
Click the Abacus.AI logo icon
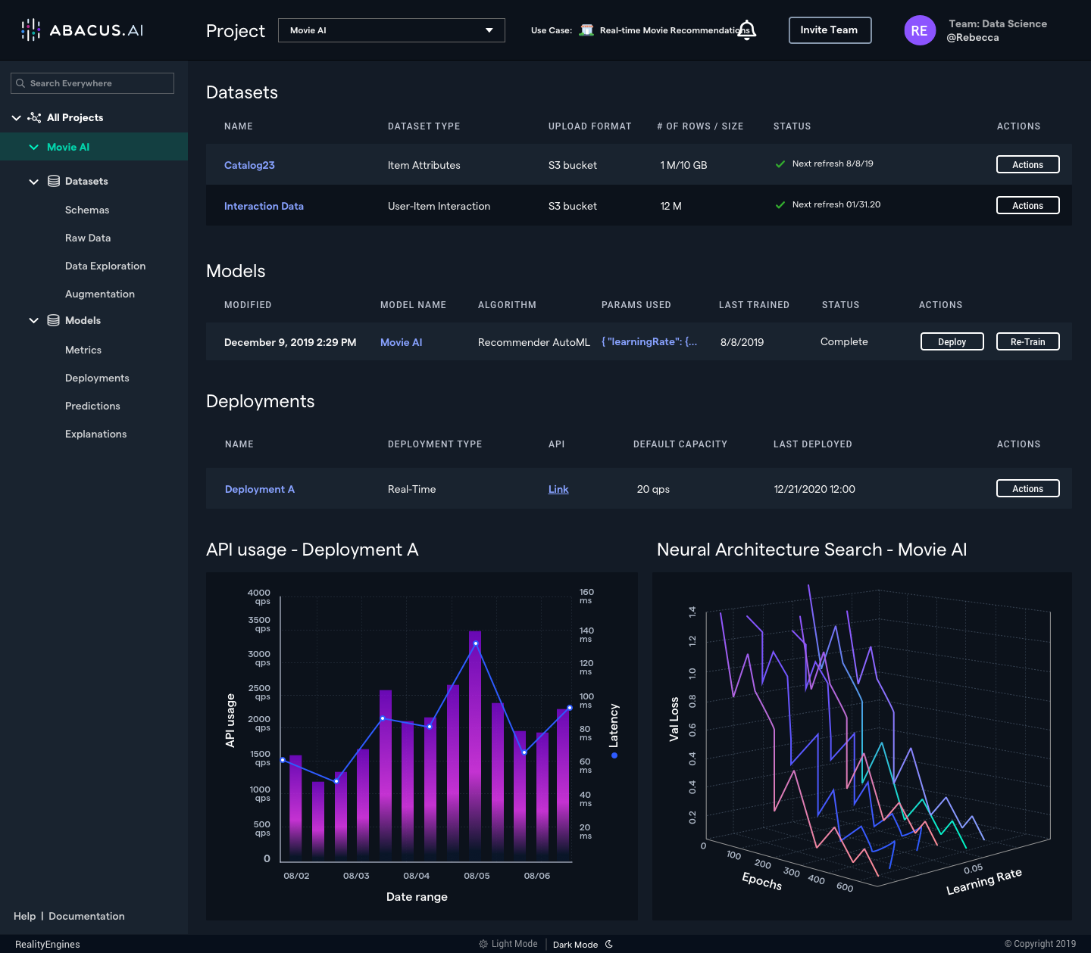point(30,30)
